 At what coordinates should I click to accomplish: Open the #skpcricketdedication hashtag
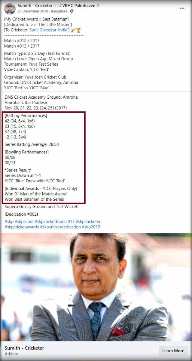pyautogui.click(x=60, y=227)
